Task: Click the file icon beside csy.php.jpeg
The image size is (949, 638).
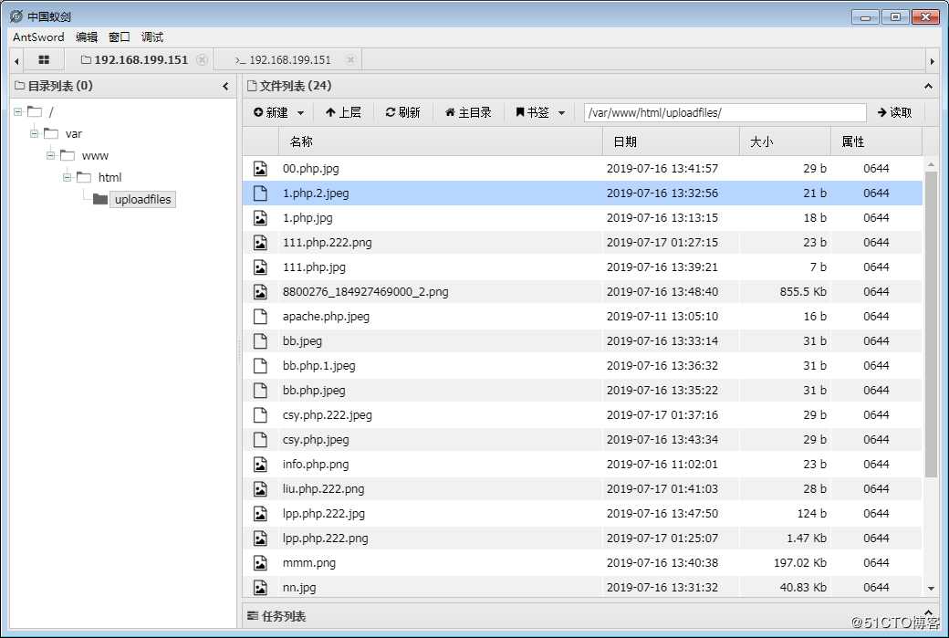Action: [260, 439]
